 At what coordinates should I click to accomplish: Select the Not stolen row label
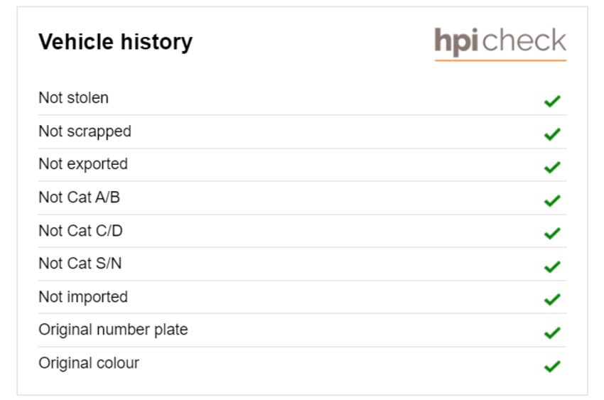pos(74,98)
